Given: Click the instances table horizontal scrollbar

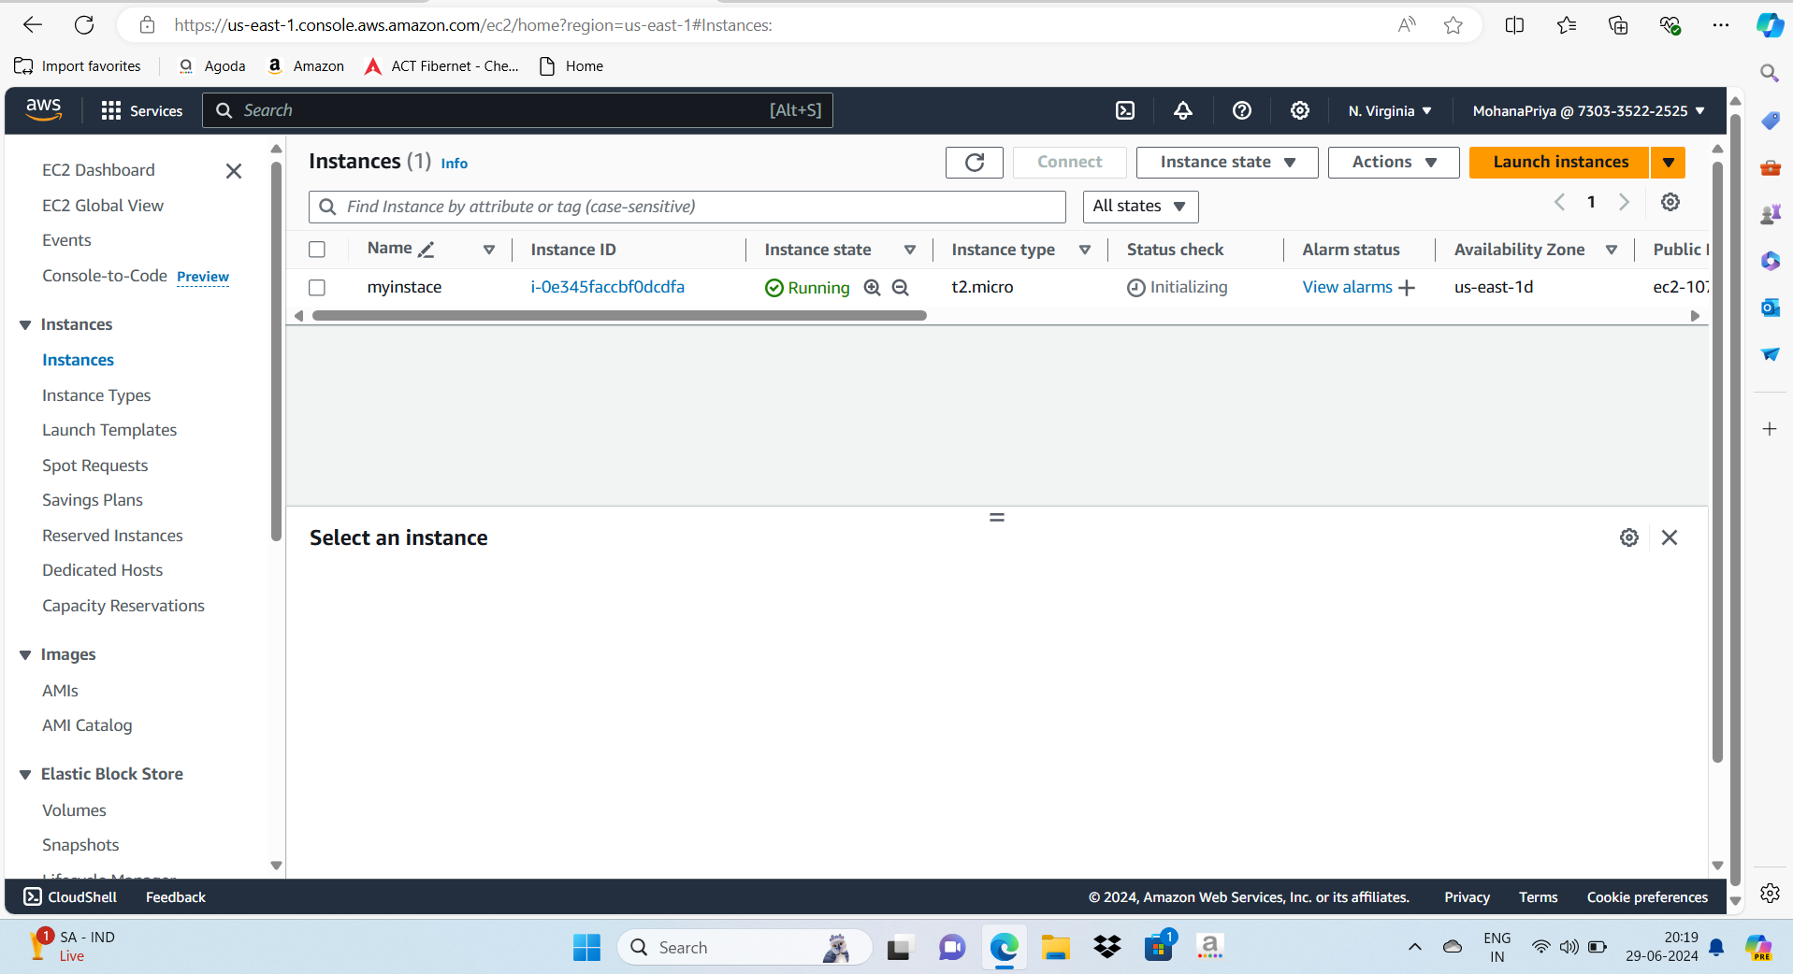Looking at the screenshot, I should point(619,316).
